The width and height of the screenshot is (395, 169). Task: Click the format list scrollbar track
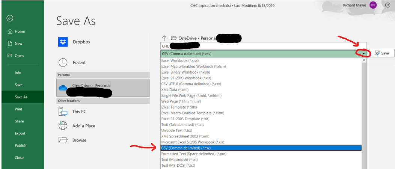tap(364, 116)
